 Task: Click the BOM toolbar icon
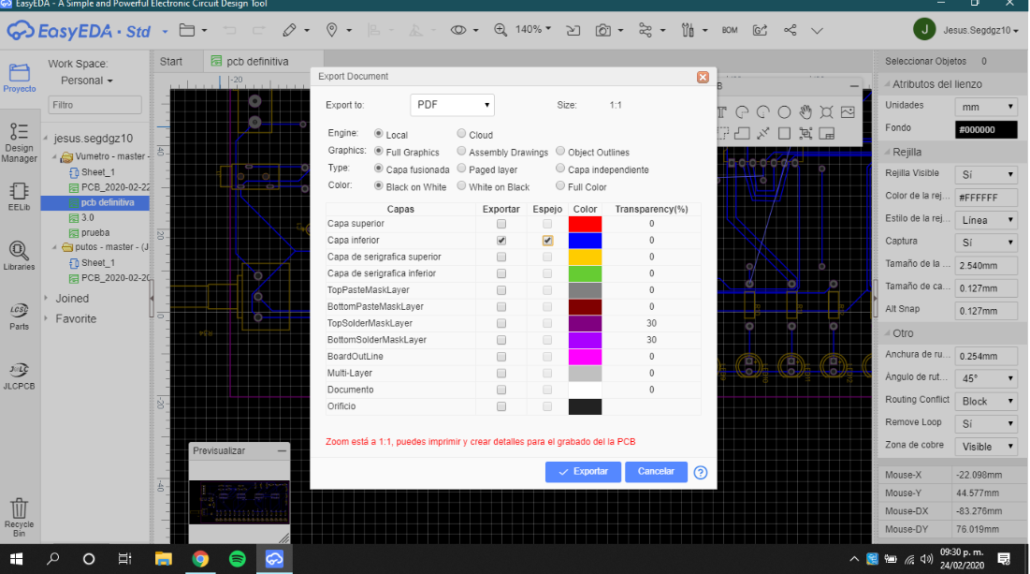click(x=730, y=30)
